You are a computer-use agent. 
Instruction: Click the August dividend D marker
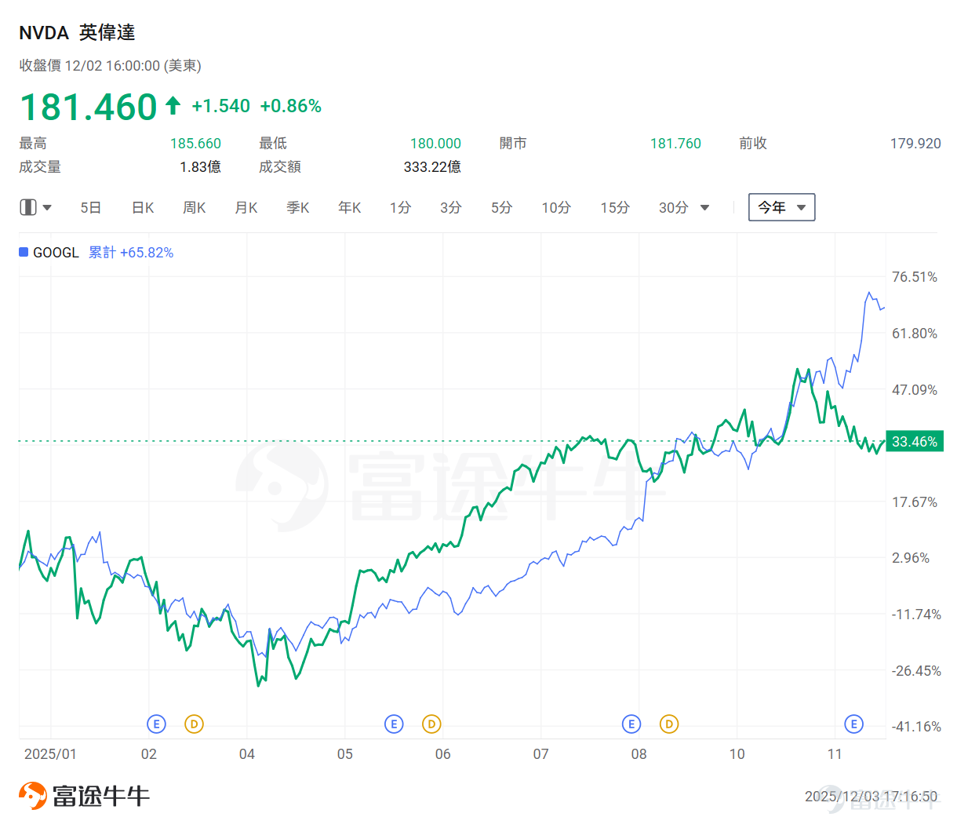(668, 724)
